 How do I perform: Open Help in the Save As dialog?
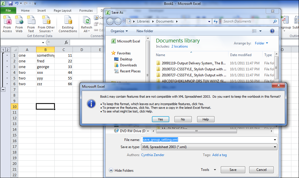coord(272,31)
